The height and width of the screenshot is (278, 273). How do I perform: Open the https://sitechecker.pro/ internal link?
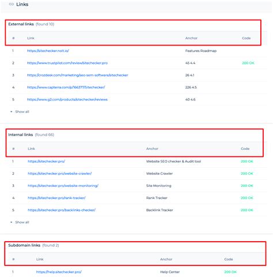[46, 161]
